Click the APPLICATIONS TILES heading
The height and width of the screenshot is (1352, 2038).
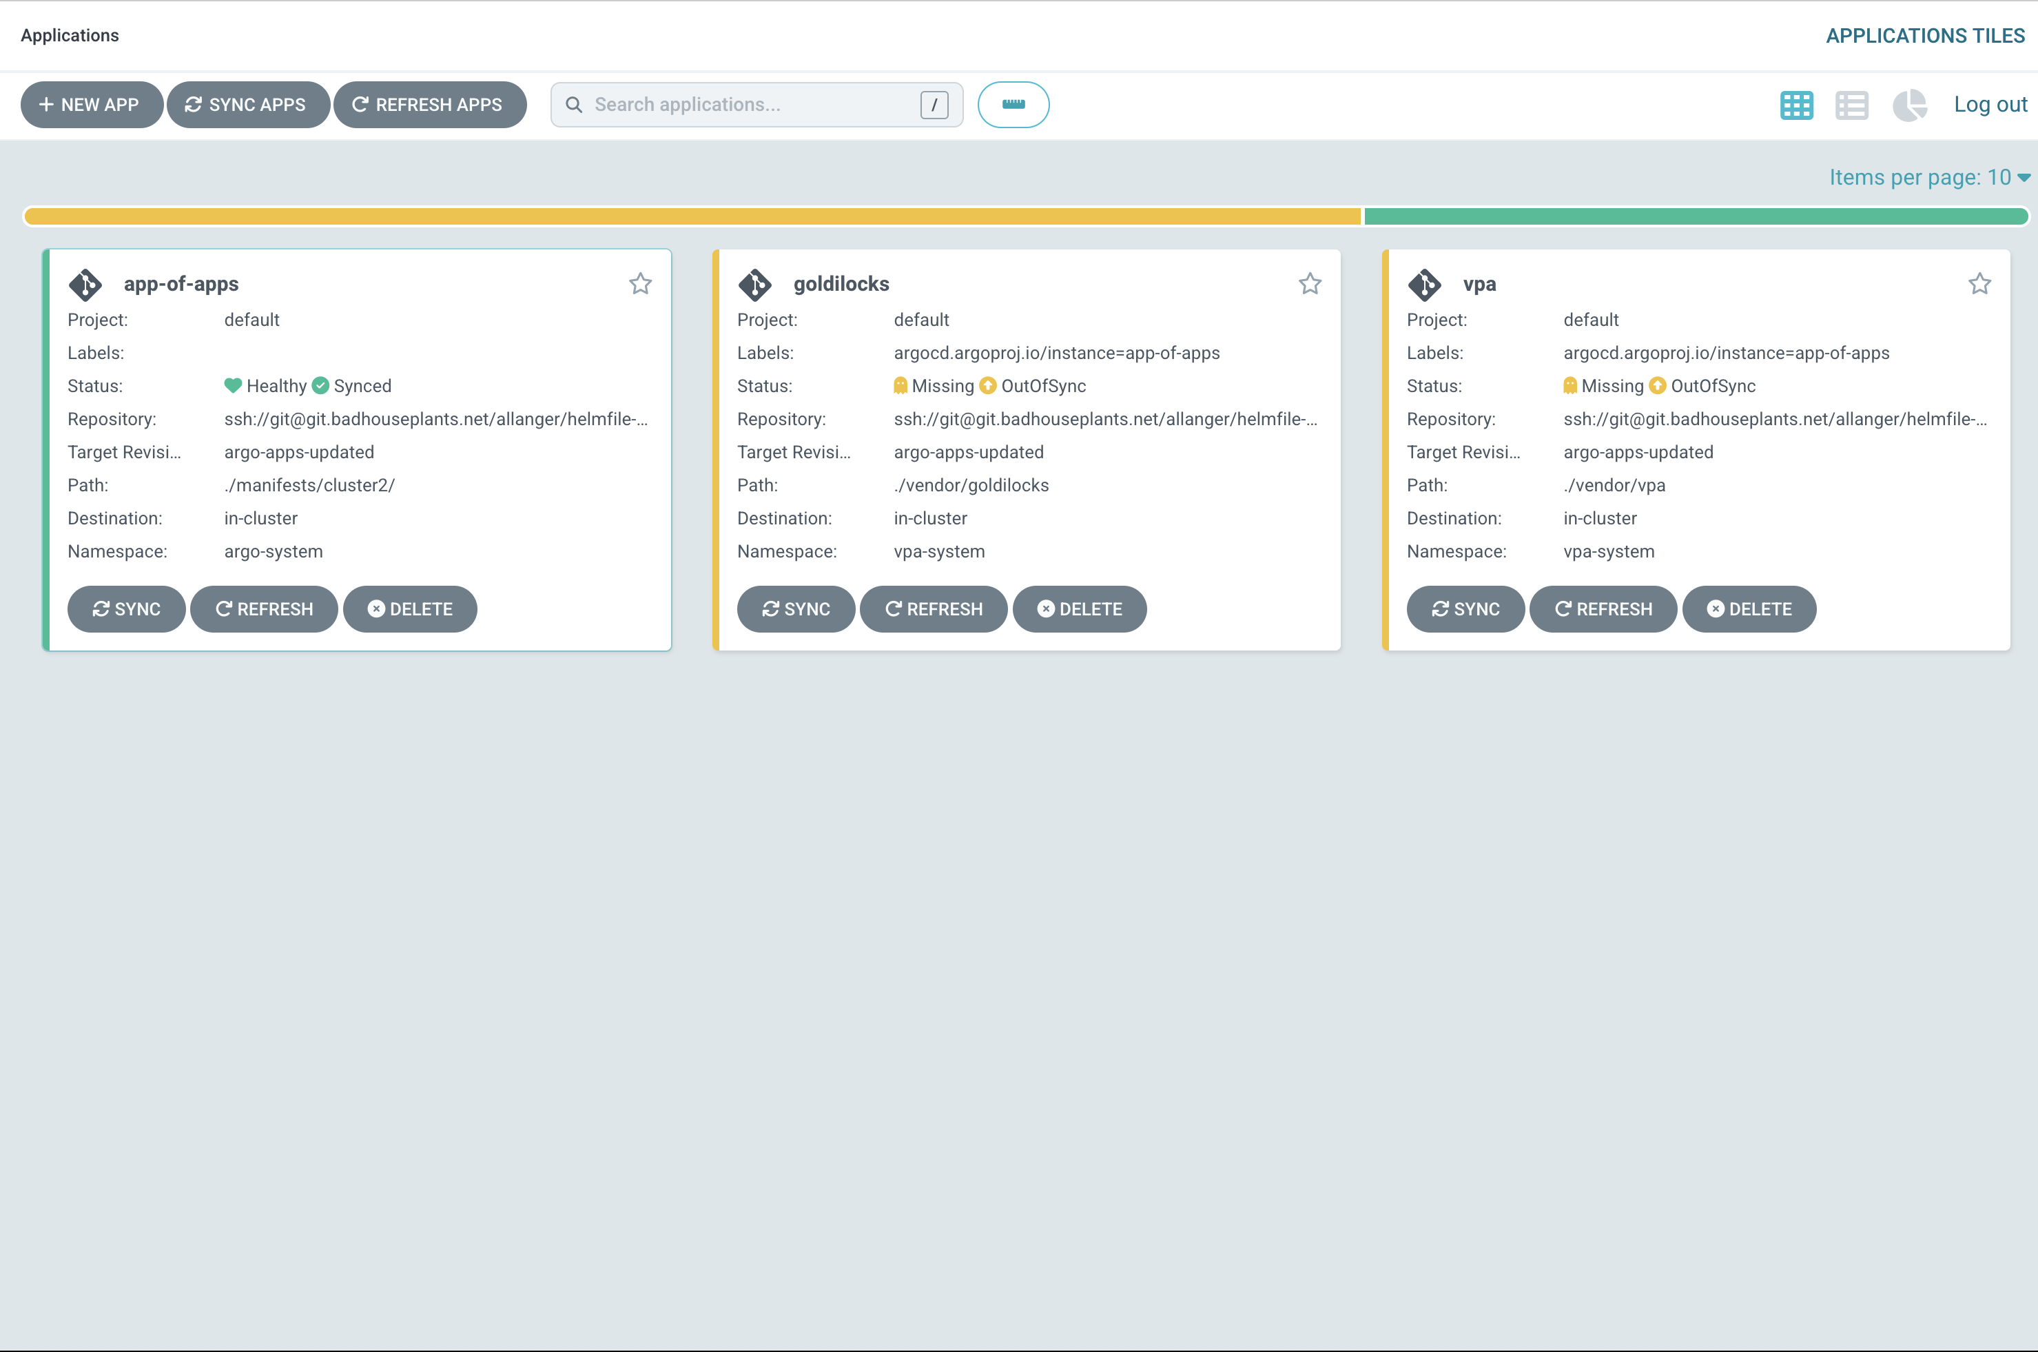click(1925, 35)
